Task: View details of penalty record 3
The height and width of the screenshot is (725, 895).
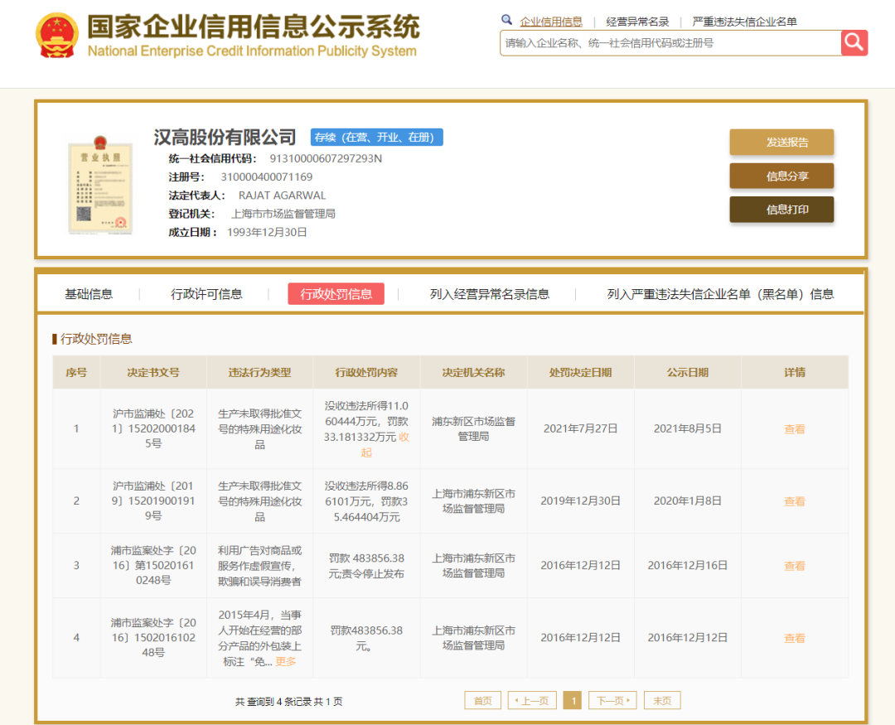Action: point(794,566)
